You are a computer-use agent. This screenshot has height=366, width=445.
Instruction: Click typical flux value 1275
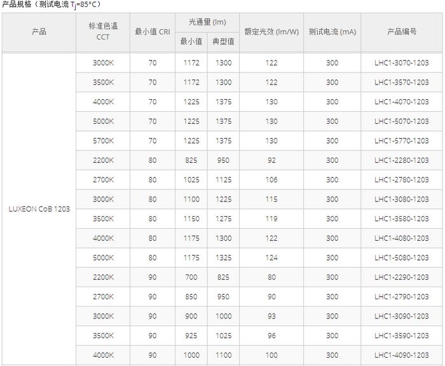(223, 219)
